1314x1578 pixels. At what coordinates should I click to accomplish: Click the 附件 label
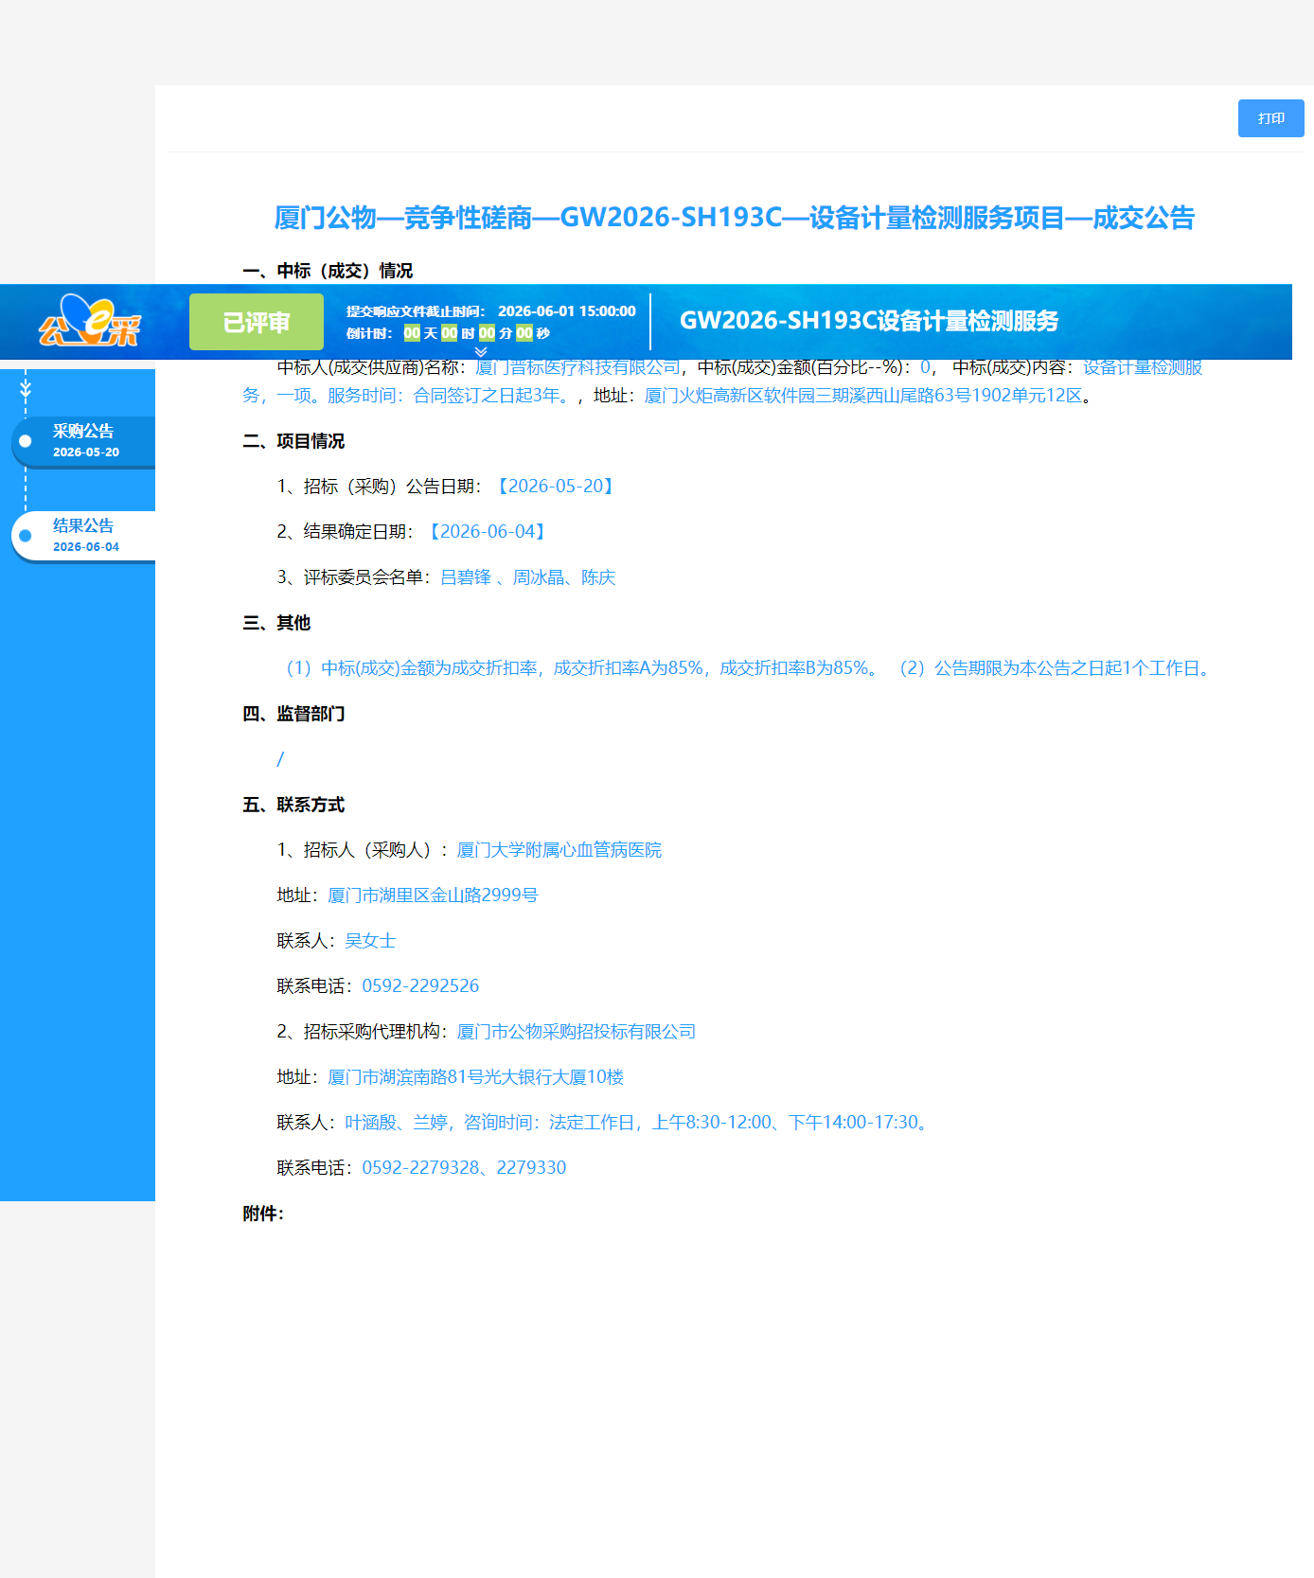pos(263,1214)
